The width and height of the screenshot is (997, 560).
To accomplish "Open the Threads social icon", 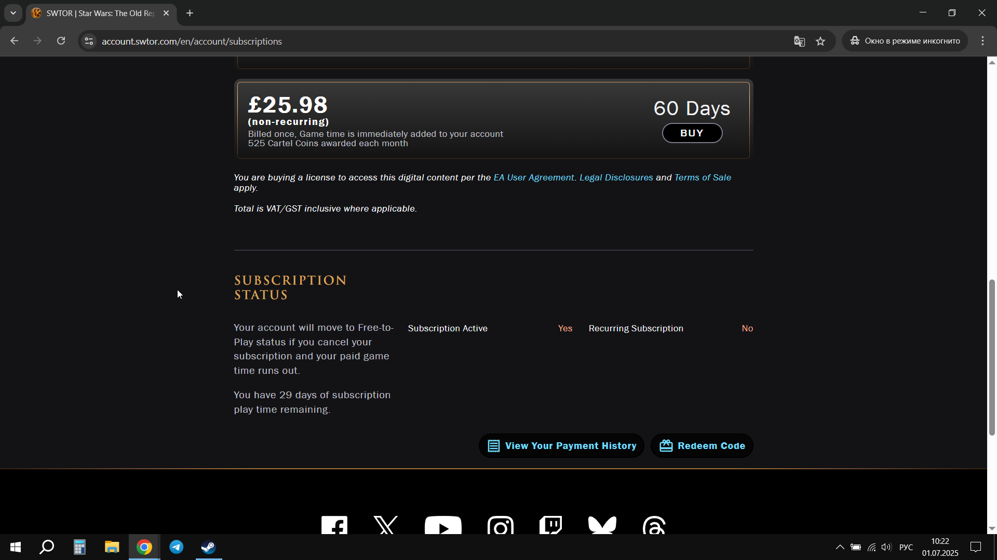I will point(654,525).
